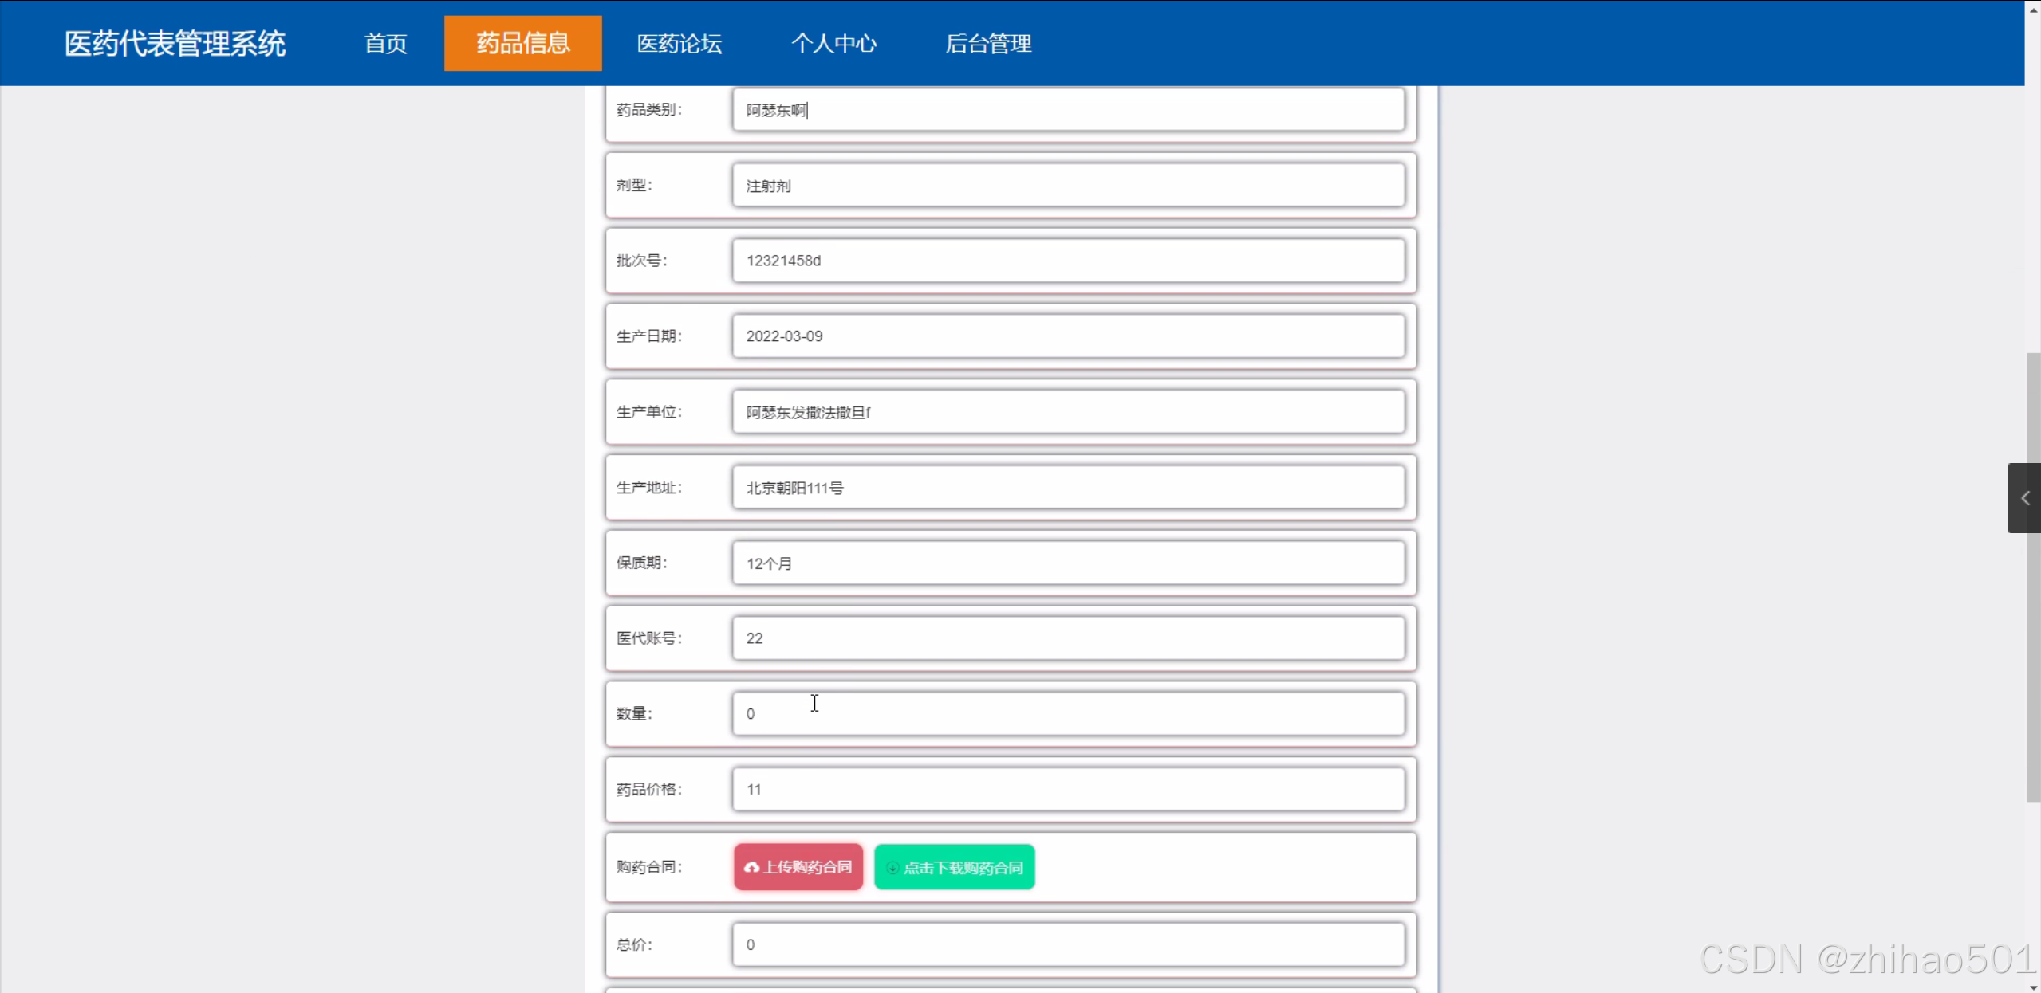Click the 生产单位 input box
Image resolution: width=2041 pixels, height=993 pixels.
(1068, 412)
